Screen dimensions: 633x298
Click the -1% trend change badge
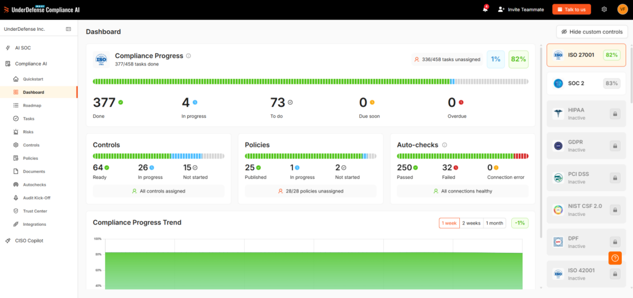[520, 223]
